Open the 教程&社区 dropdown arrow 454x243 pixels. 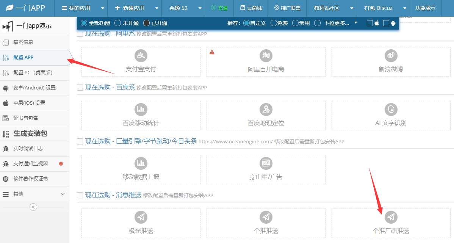pos(352,8)
